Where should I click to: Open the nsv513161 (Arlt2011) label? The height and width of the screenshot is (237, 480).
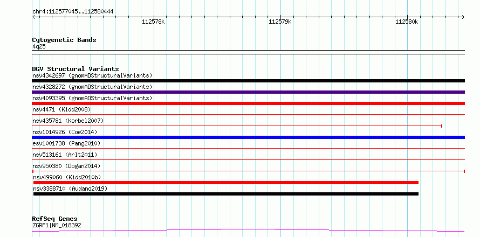pyautogui.click(x=65, y=155)
